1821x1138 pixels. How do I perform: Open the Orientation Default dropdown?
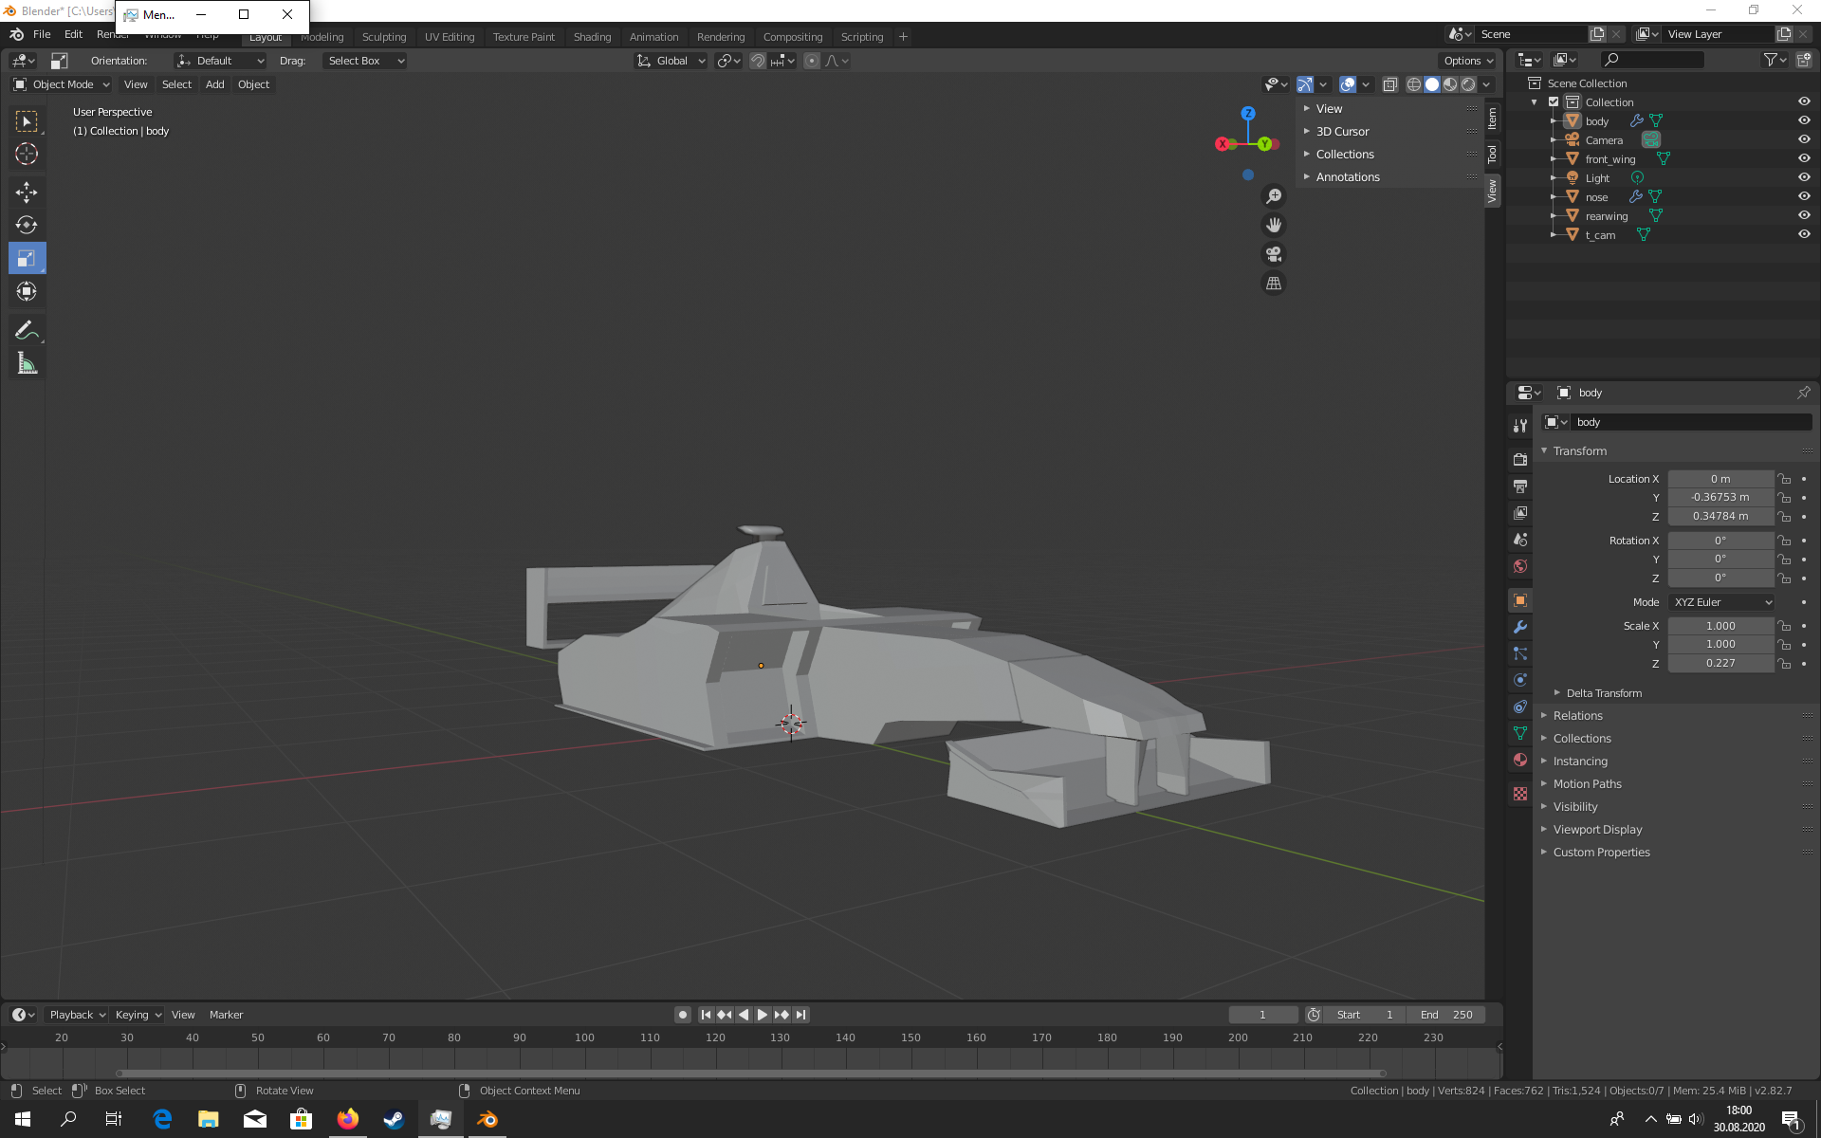[x=220, y=61]
